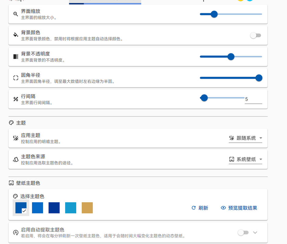Expand the 启用自动提取主题色 chevron

(255, 232)
